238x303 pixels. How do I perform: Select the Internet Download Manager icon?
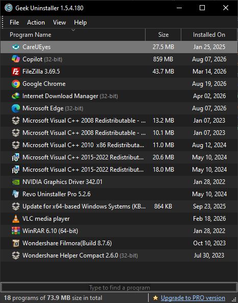tap(16, 96)
